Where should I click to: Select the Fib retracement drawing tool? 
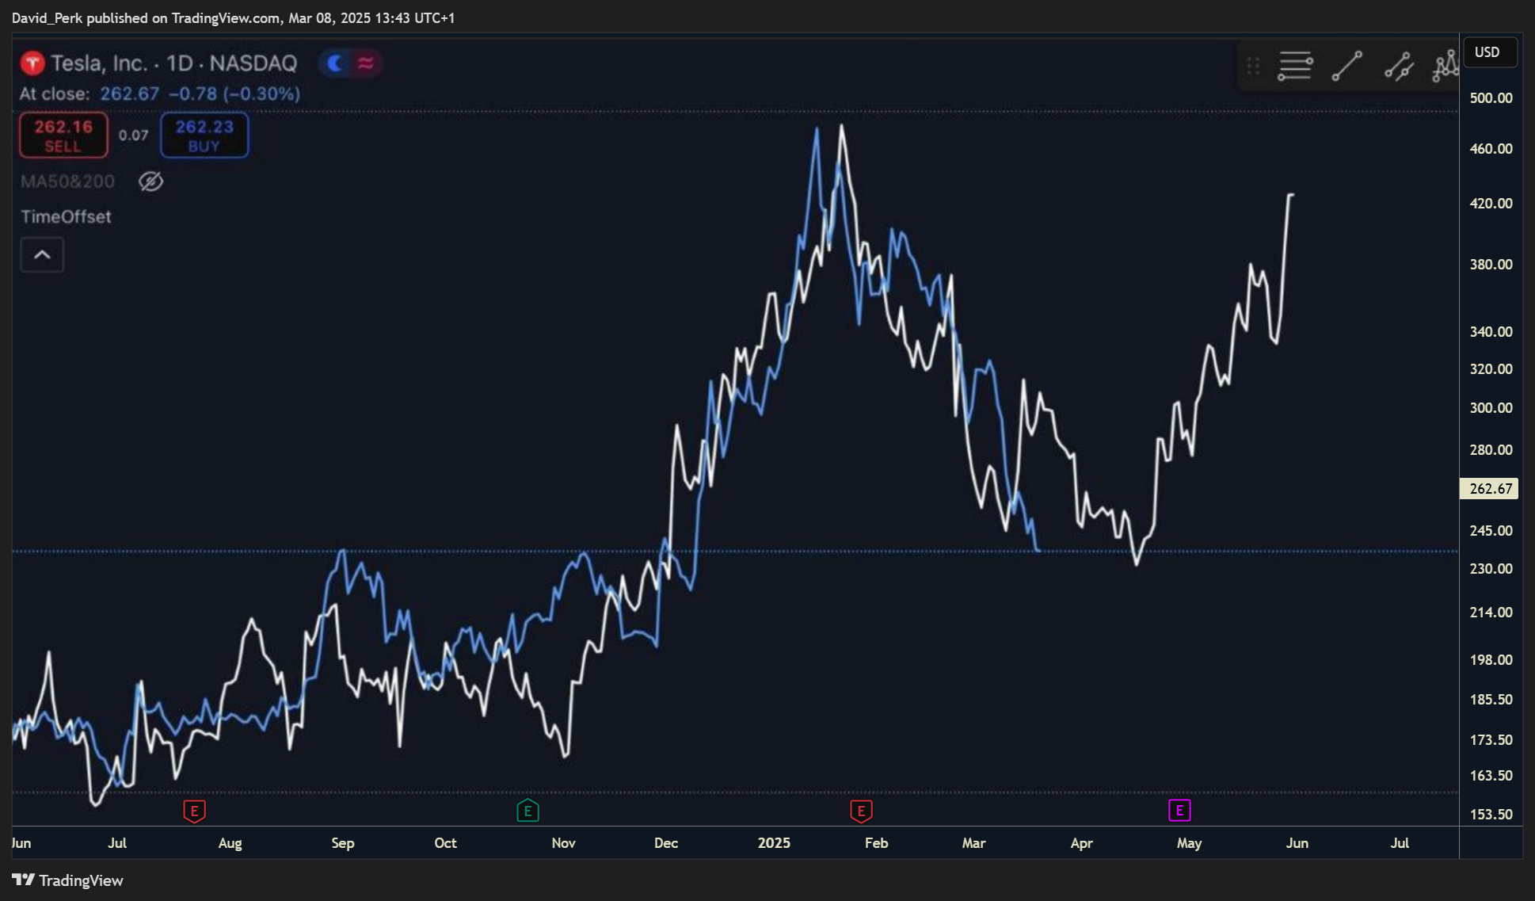[x=1296, y=66]
